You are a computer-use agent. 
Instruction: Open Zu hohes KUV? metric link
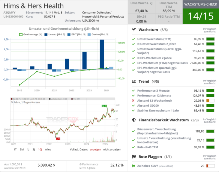[x=148, y=166]
